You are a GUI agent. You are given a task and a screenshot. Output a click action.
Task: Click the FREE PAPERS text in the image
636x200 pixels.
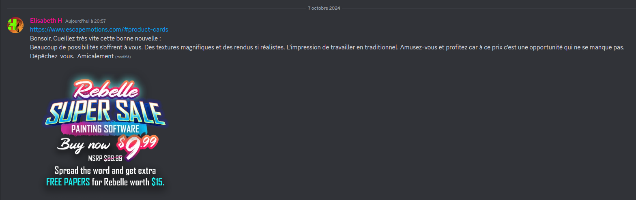point(68,182)
